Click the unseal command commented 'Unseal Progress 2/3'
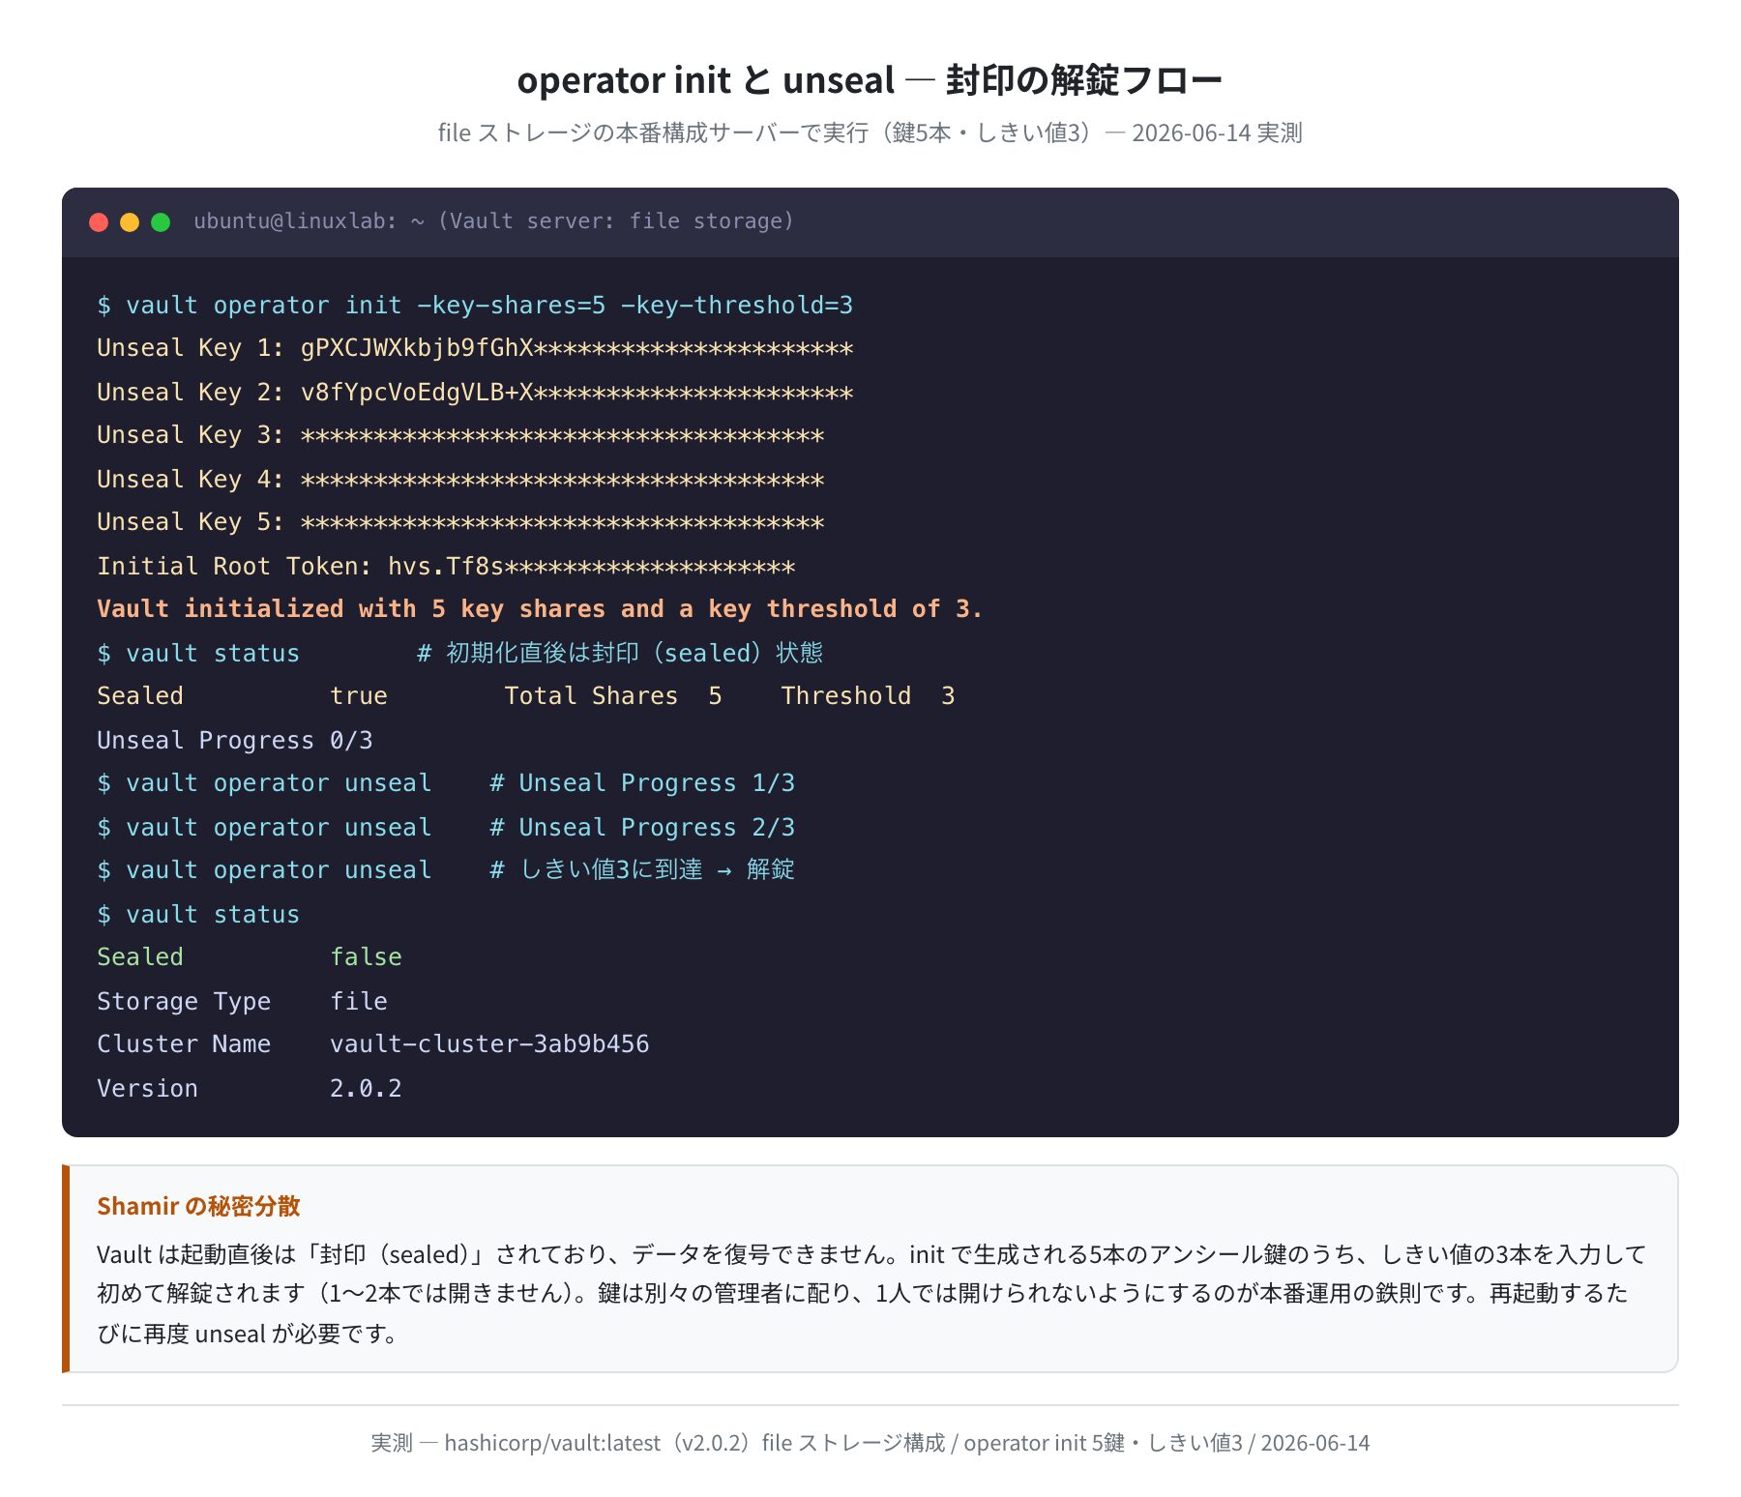This screenshot has height=1497, width=1741. [x=446, y=828]
